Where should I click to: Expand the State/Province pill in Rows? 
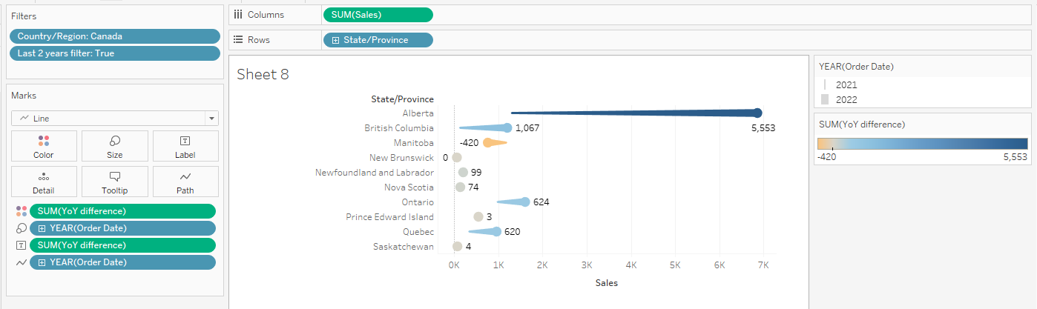(336, 40)
